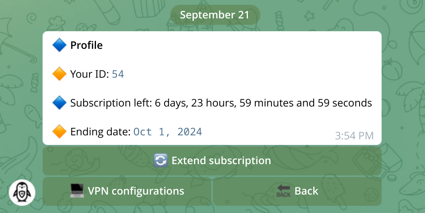Copy the ending date Oct 1, 2024
Viewport: 425px width, 213px height.
[x=168, y=132]
